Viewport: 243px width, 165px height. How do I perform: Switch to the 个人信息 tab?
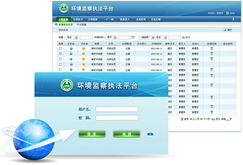pyautogui.click(x=81, y=25)
